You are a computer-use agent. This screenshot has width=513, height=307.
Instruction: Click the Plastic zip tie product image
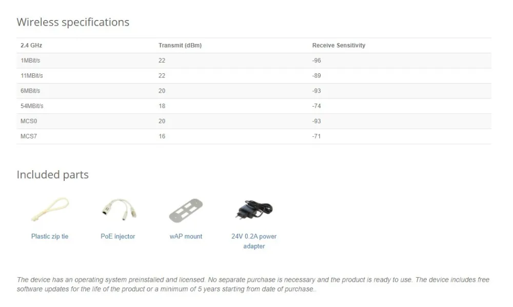pos(49,210)
